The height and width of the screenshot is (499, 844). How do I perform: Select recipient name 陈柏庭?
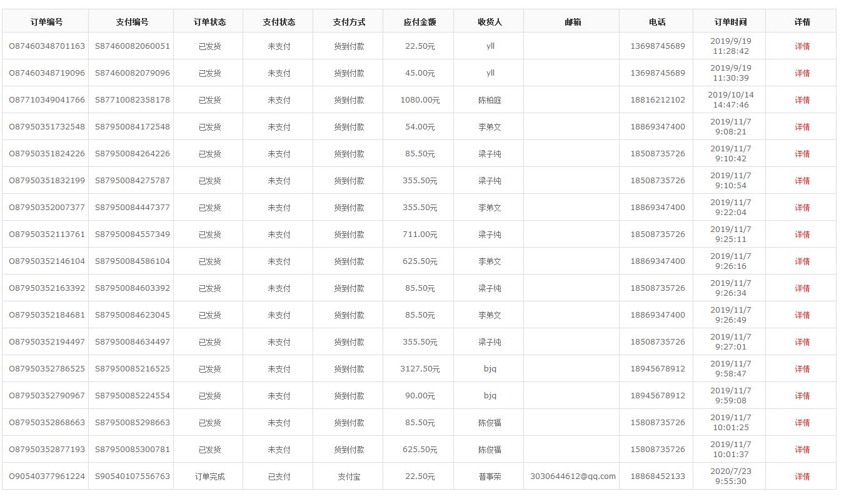click(x=490, y=100)
